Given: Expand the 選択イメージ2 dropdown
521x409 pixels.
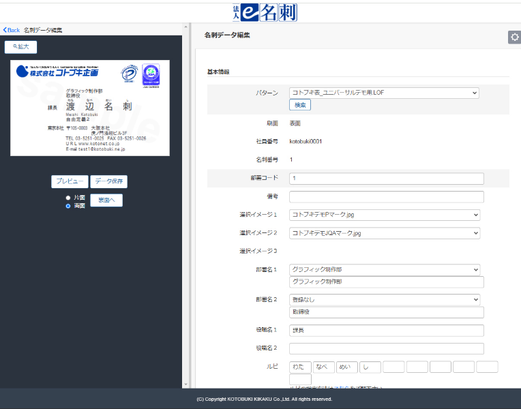Looking at the screenshot, I should point(385,233).
